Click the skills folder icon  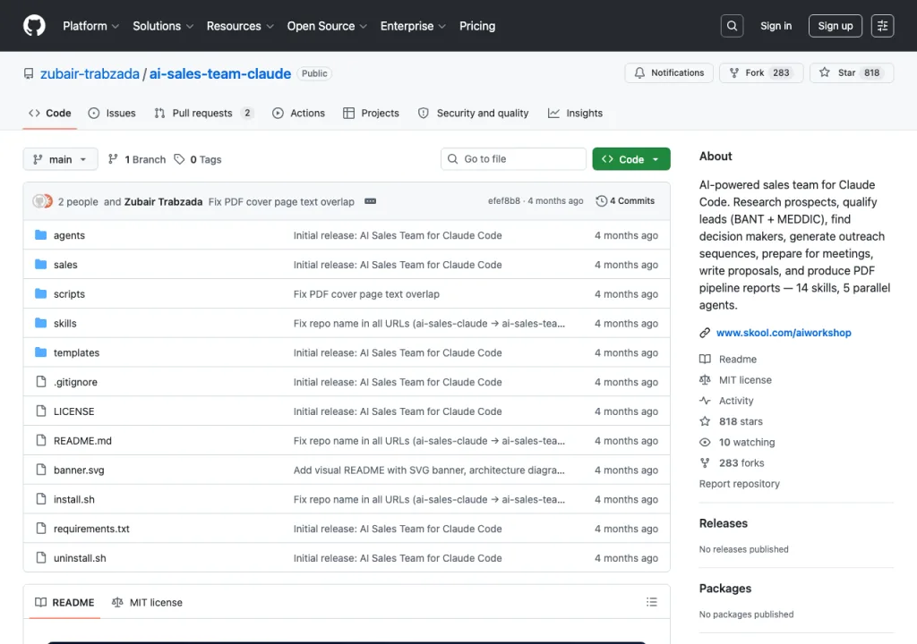click(40, 323)
